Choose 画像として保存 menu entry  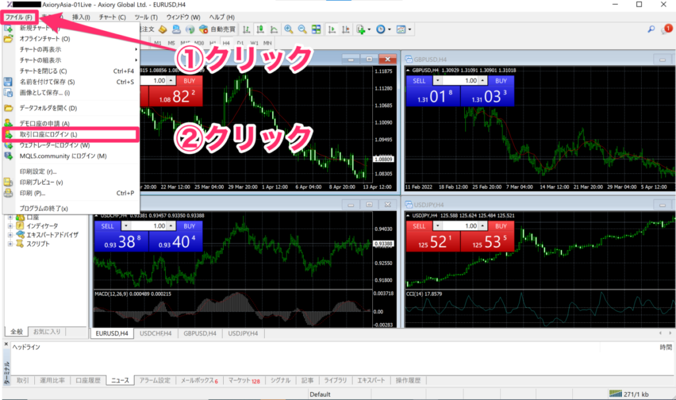71,92
